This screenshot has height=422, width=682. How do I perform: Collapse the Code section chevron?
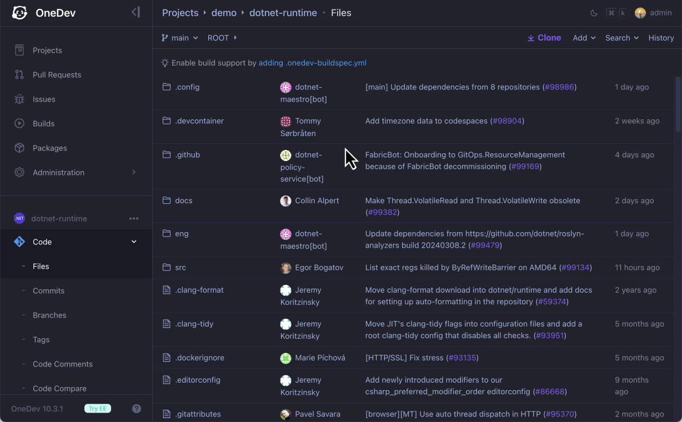pos(133,242)
